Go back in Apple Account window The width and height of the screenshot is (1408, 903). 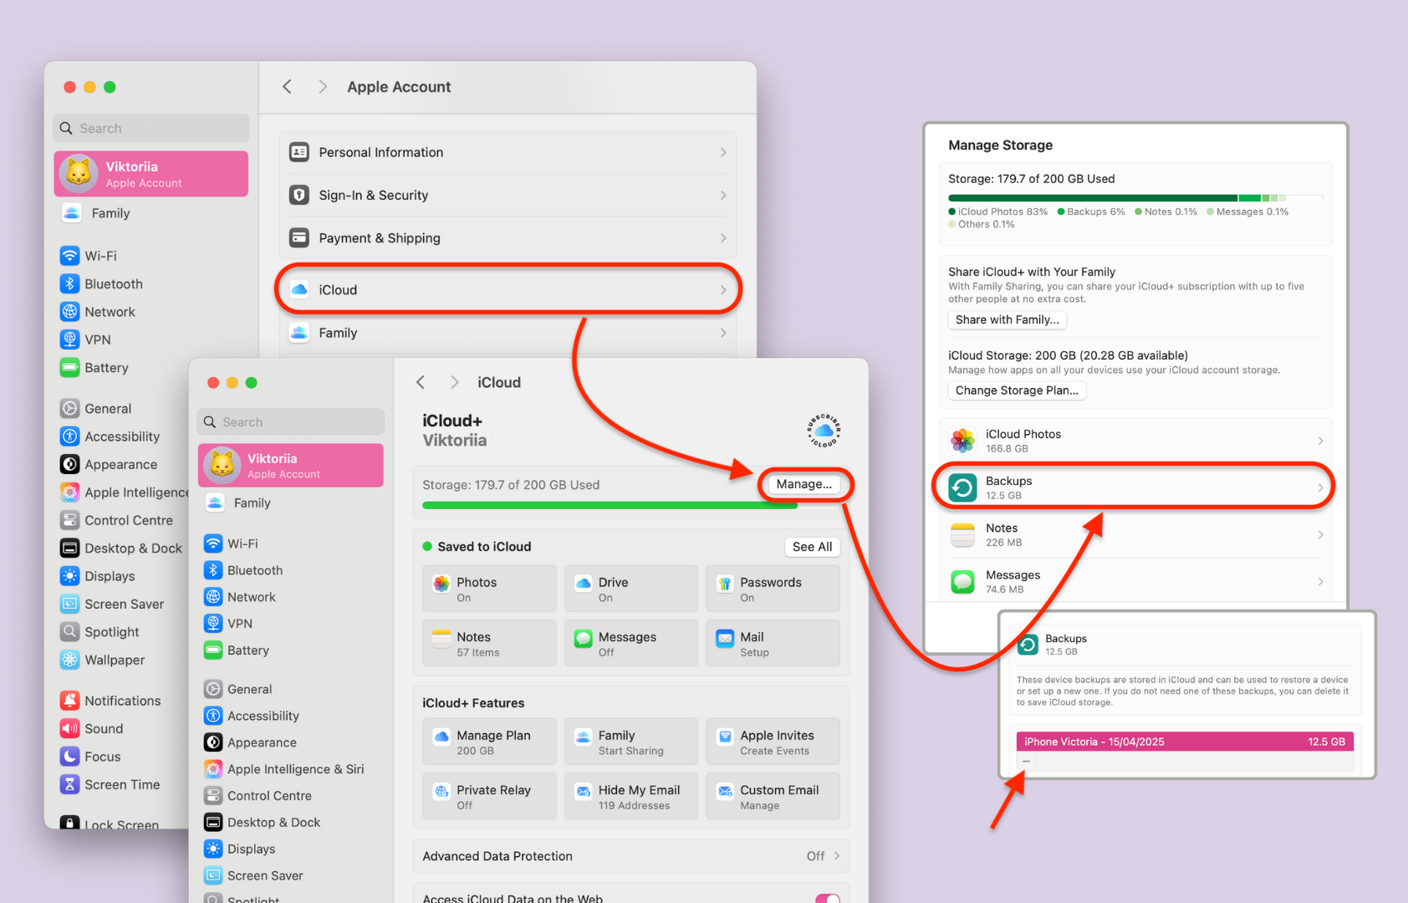[287, 86]
